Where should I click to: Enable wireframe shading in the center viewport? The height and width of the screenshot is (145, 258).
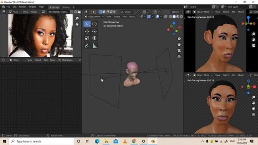tap(171, 17)
